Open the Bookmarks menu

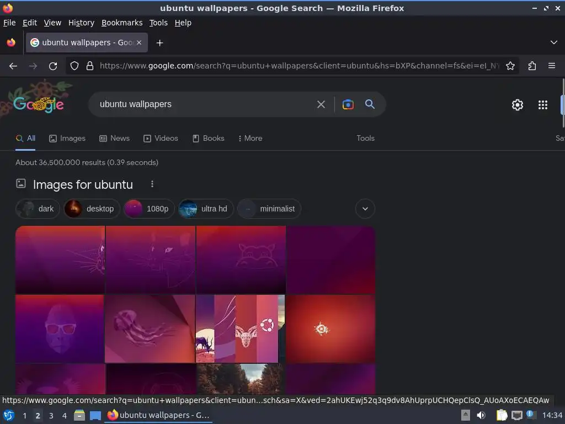[x=122, y=23]
